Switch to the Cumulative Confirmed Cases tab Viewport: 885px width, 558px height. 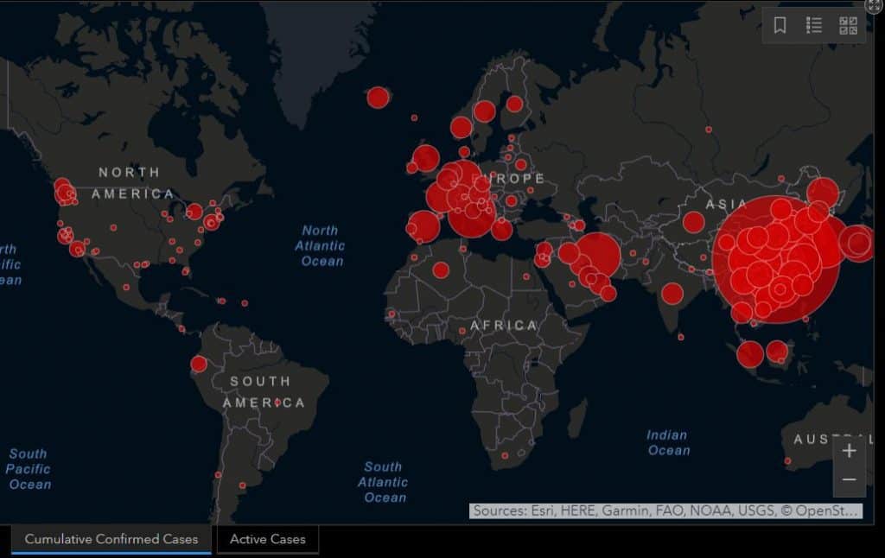coord(111,539)
